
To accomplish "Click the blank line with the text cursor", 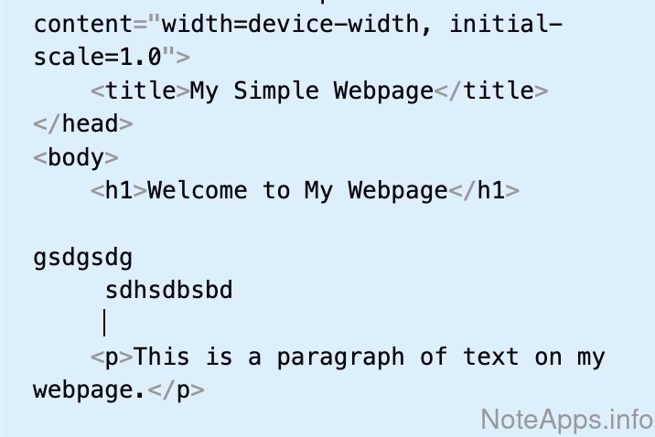I will [x=183, y=324].
